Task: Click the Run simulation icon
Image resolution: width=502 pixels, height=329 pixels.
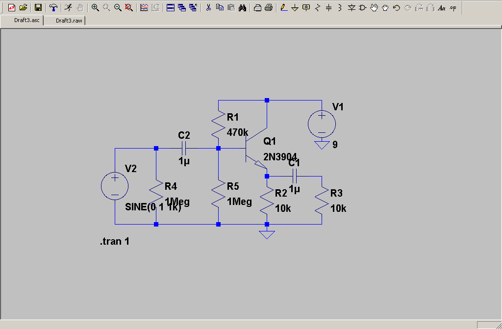Action: coord(68,7)
